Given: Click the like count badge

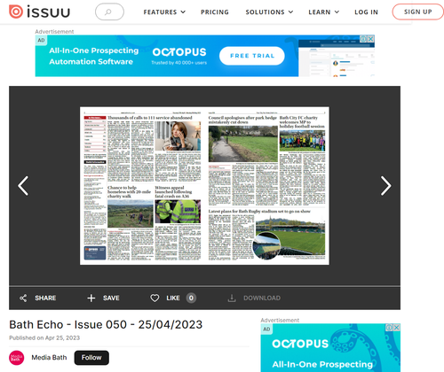Looking at the screenshot, I should [191, 298].
